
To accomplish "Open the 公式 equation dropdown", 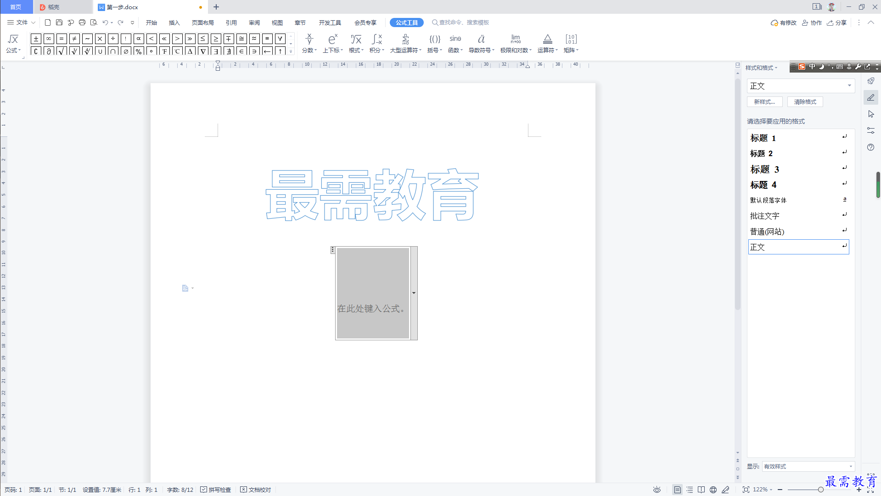I will (13, 44).
